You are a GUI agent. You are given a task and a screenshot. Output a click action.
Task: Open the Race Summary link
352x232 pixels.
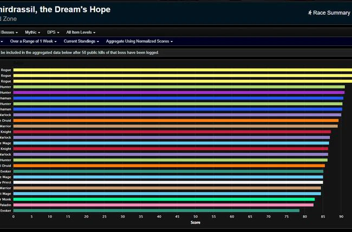(329, 13)
